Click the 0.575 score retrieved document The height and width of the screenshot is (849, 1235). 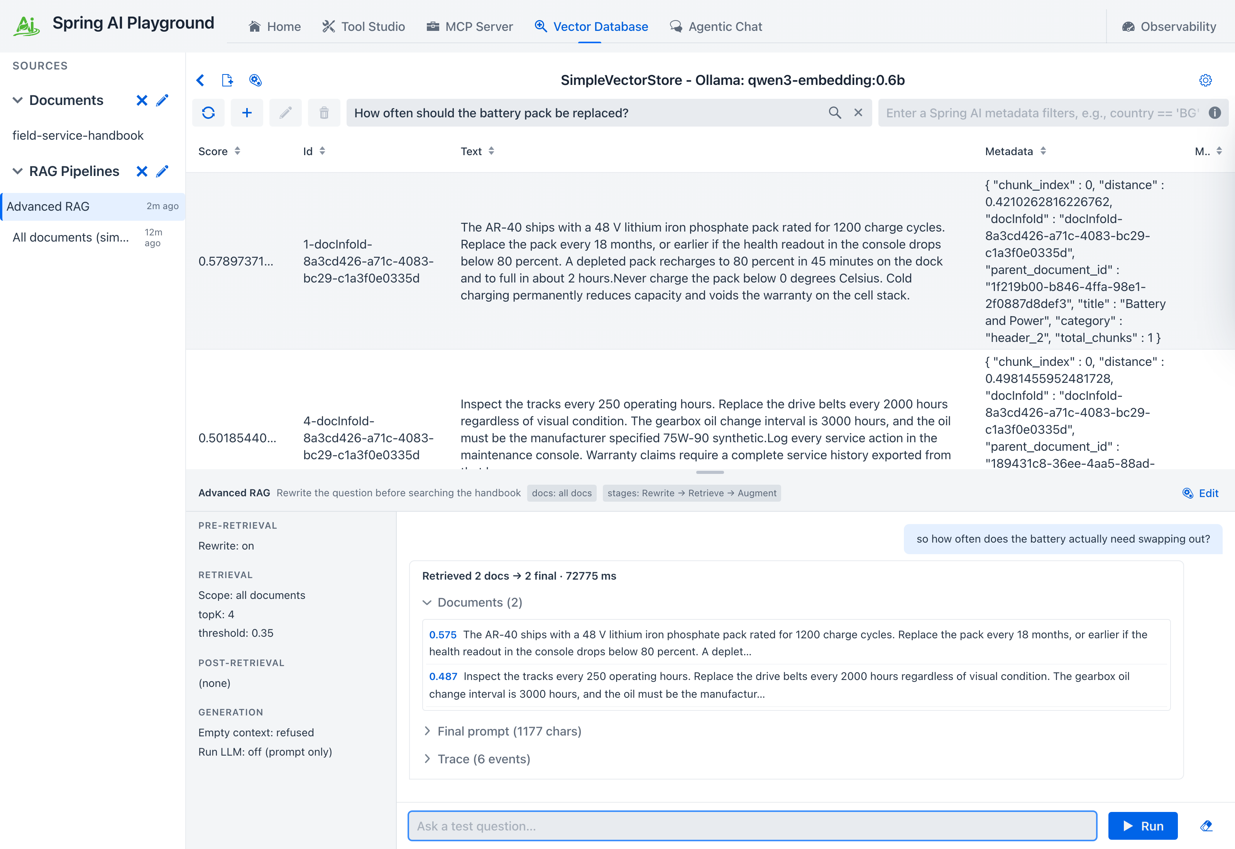[x=796, y=643]
